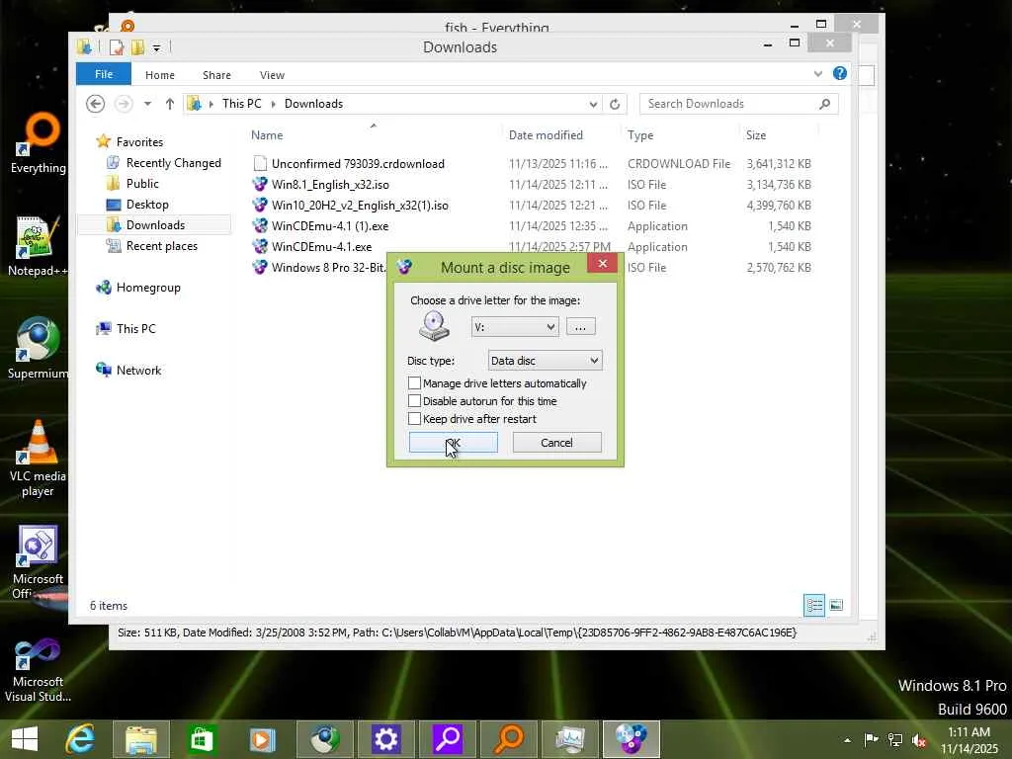
Task: Open PC settings gear on taskbar
Action: (x=386, y=739)
